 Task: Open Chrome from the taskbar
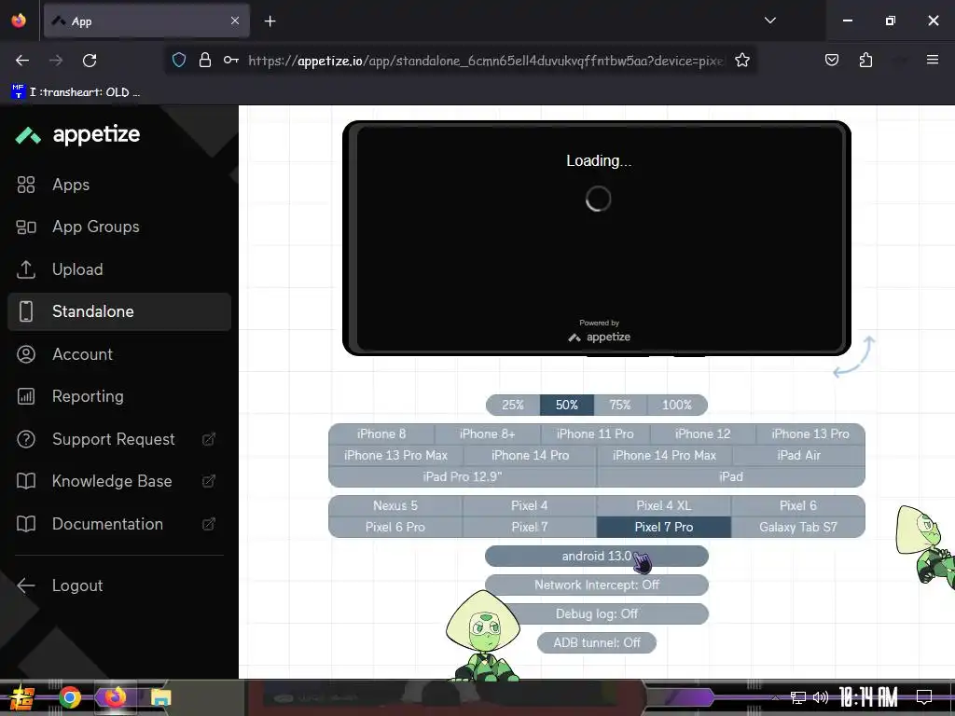point(70,697)
